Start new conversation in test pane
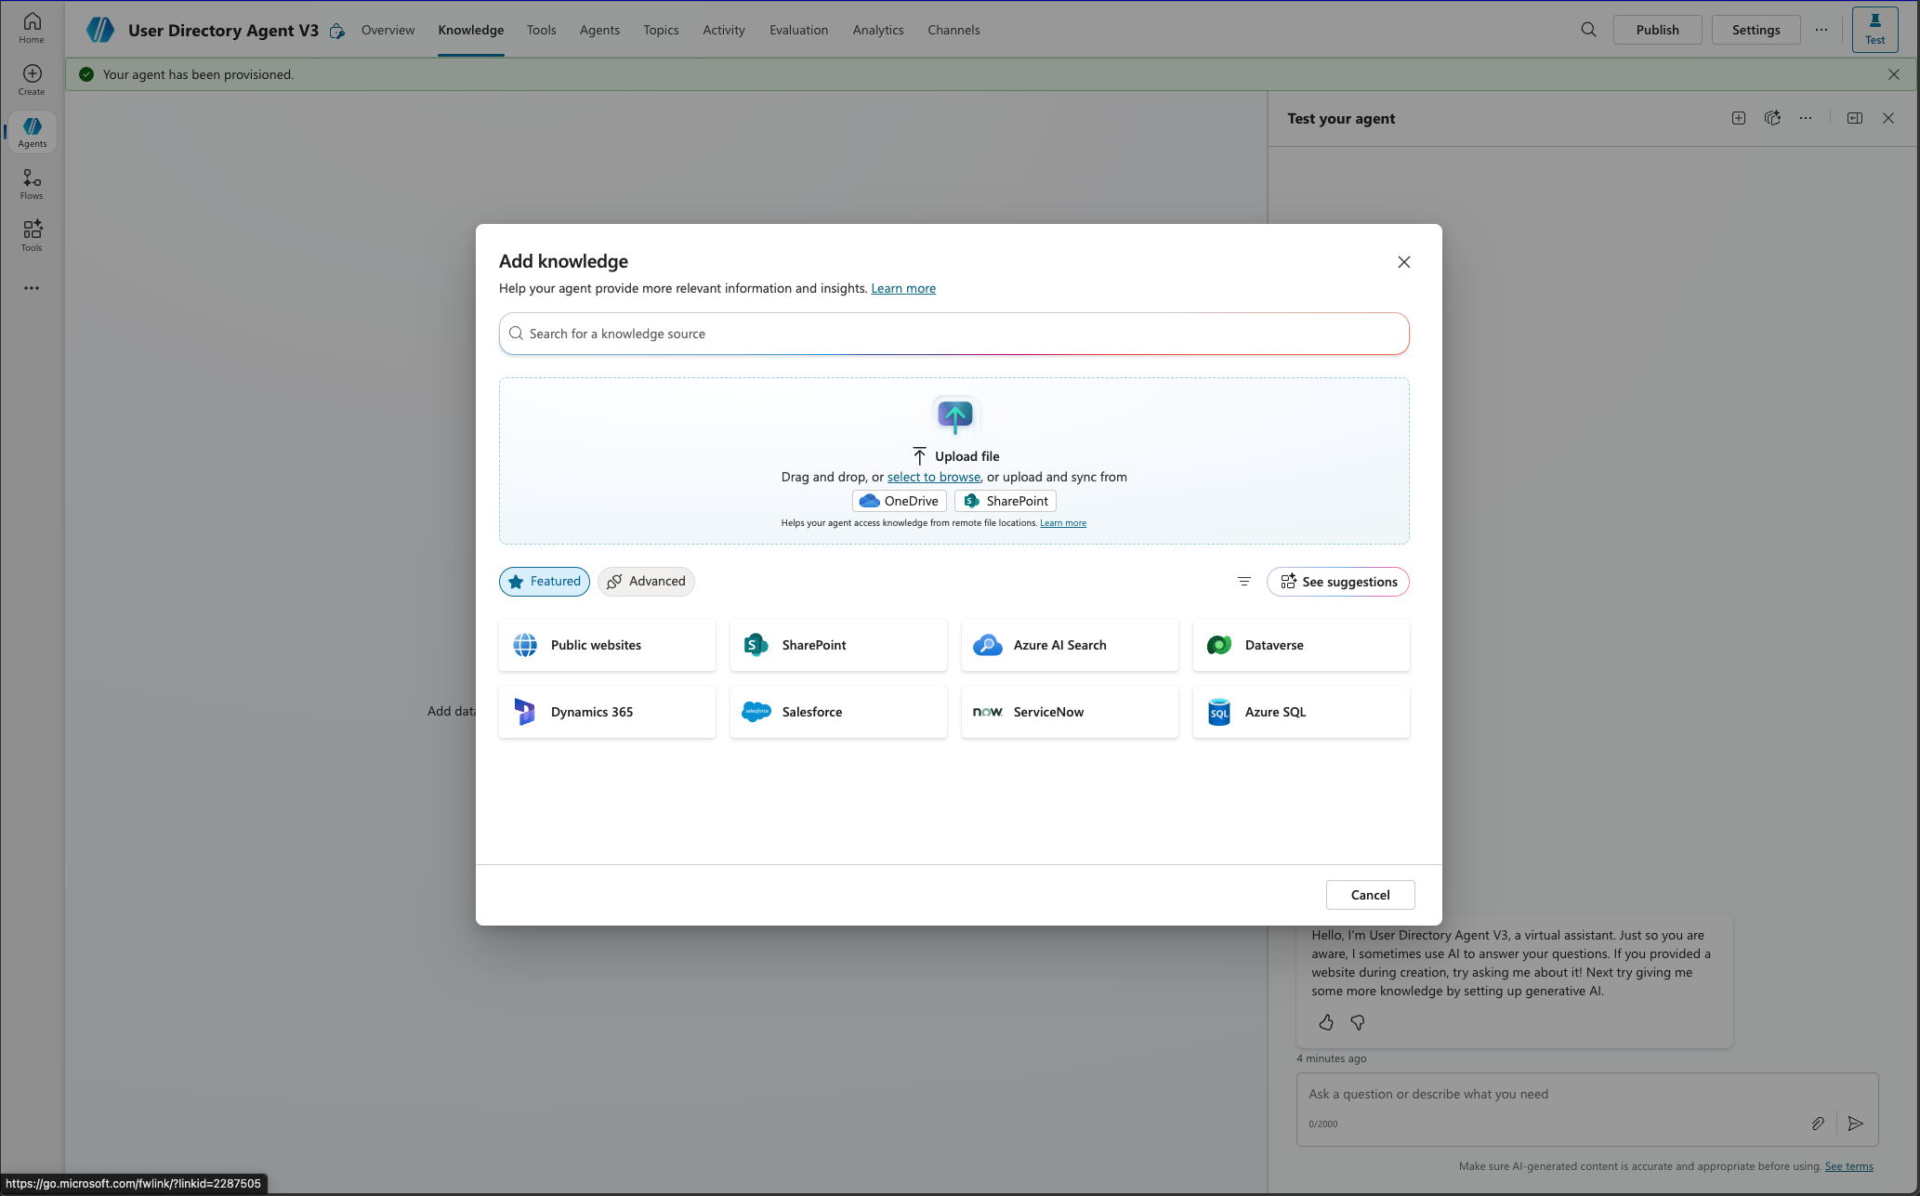The width and height of the screenshot is (1920, 1196). tap(1738, 118)
